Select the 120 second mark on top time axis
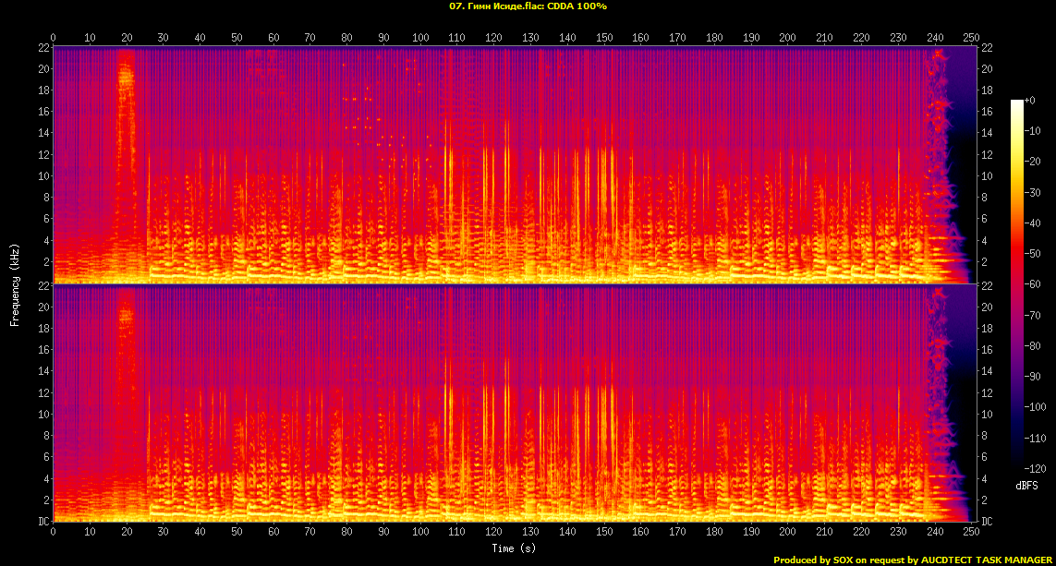The image size is (1056, 566). pos(493,38)
